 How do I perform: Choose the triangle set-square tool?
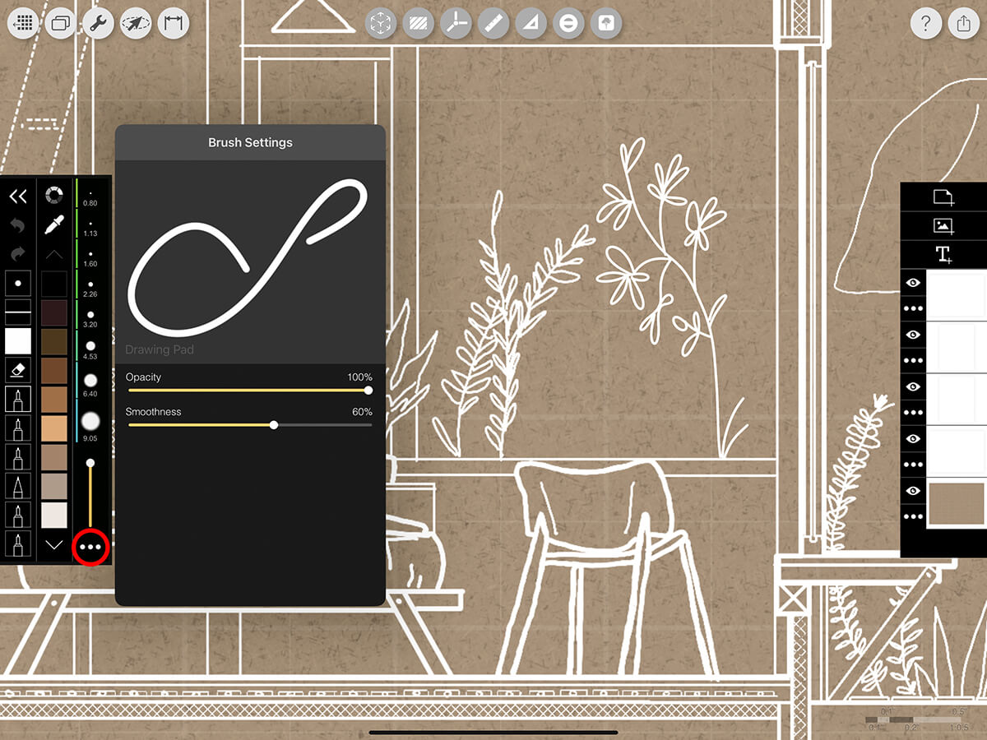[x=531, y=24]
